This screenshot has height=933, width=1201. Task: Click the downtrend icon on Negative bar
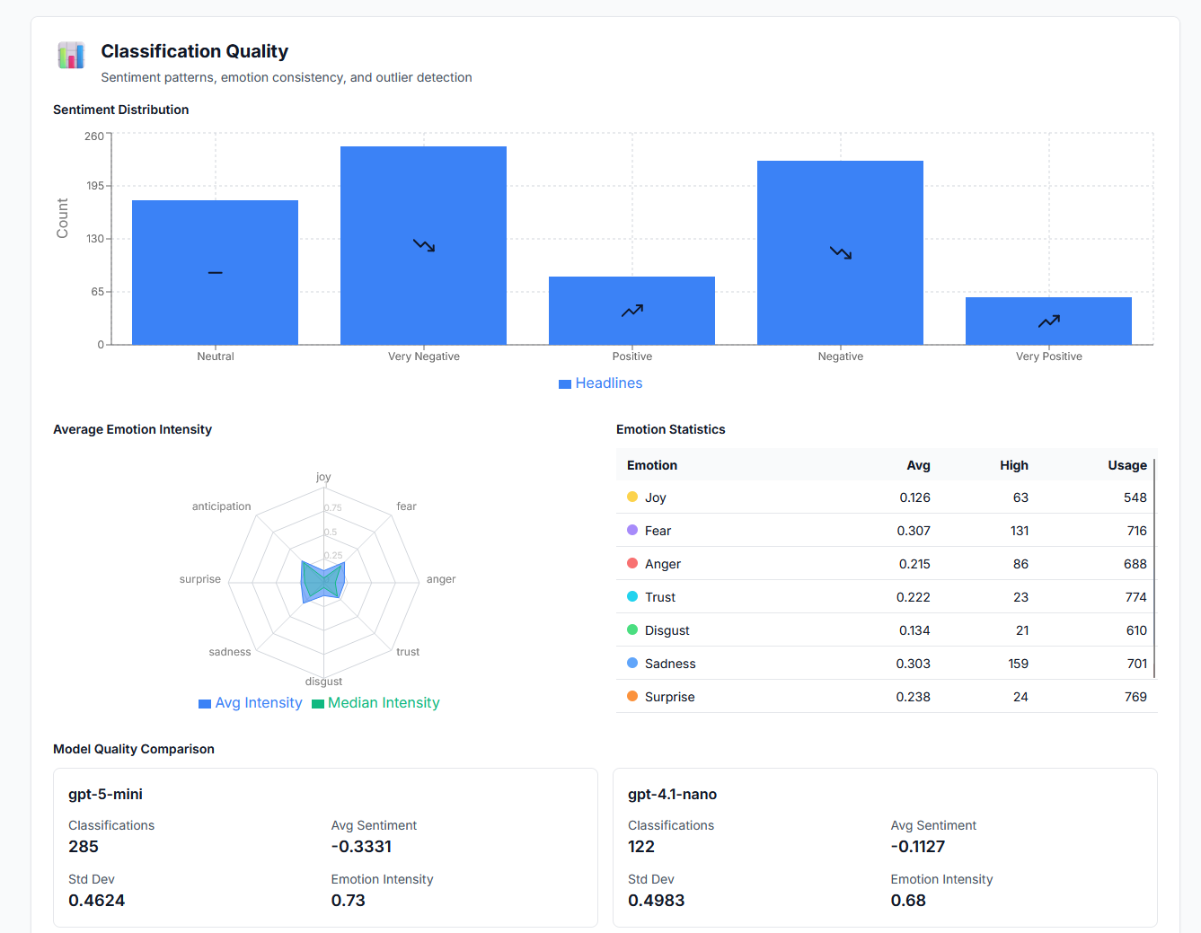click(x=841, y=252)
